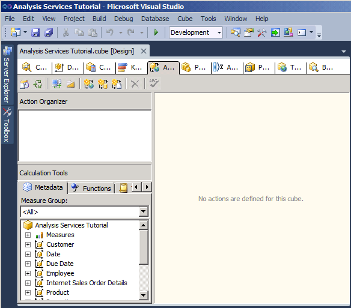Switch to the Browser cube tab
Screen dimensions: 351x308
pyautogui.click(x=322, y=67)
